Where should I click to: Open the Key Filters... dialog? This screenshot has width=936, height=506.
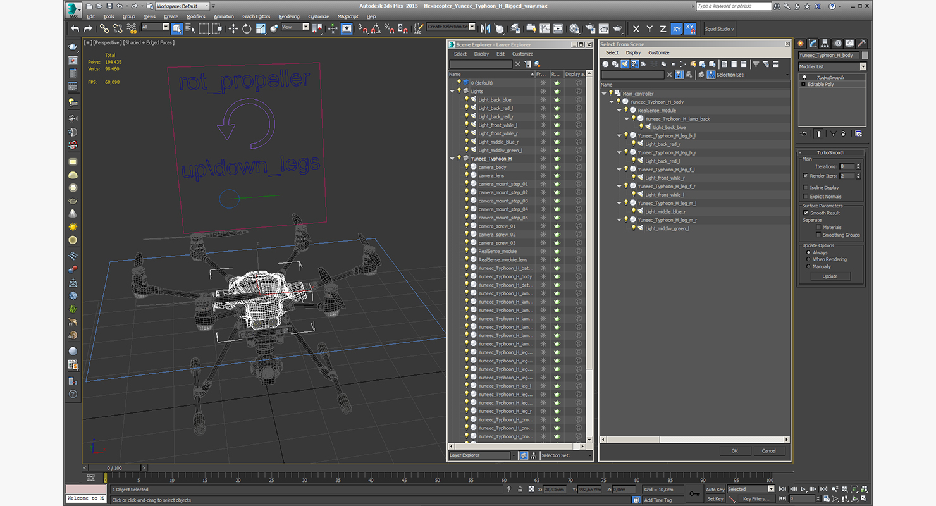(756, 498)
